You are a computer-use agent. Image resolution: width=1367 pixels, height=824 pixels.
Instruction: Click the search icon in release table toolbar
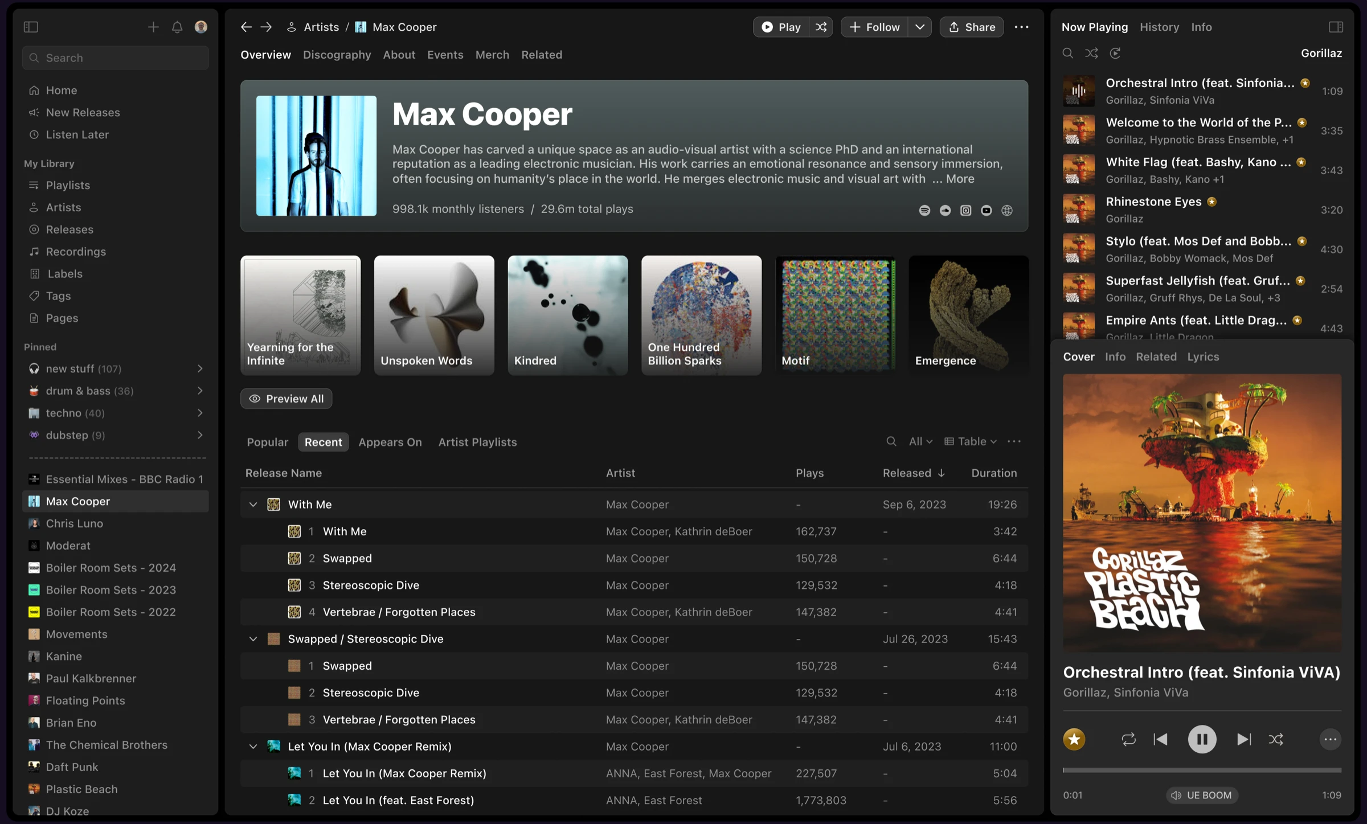tap(891, 441)
